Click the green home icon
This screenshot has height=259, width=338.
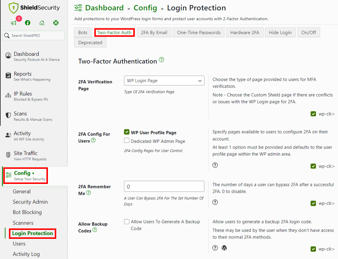coord(42,23)
